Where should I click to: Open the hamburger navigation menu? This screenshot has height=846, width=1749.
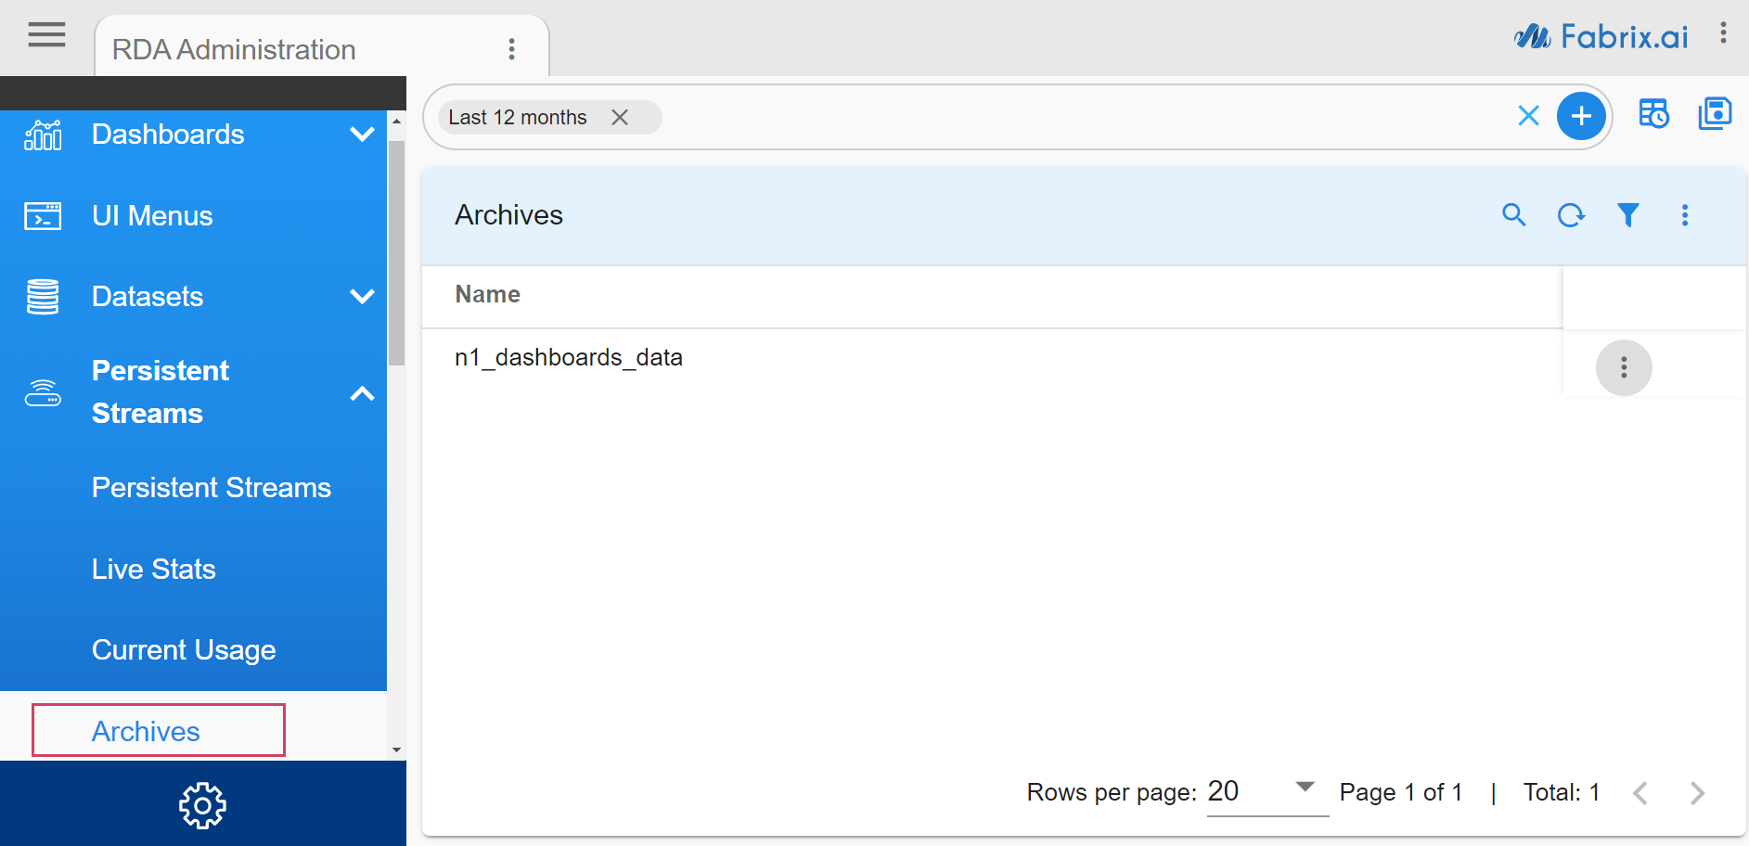click(46, 35)
